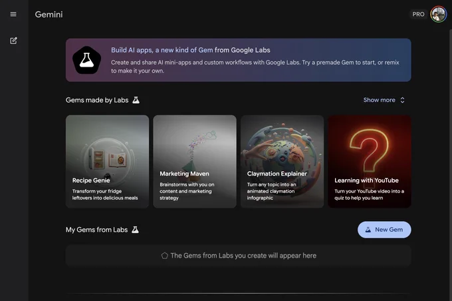Click the 'Gems made by Labs' heading
The height and width of the screenshot is (301, 452).
(x=97, y=100)
